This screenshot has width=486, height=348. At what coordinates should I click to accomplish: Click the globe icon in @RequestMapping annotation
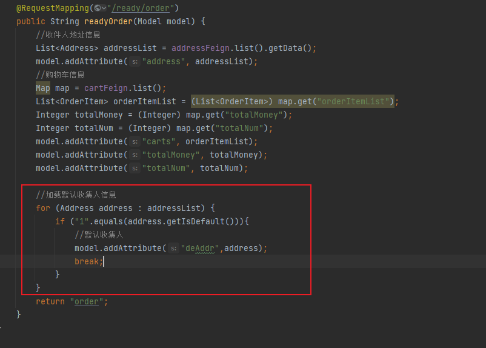pyautogui.click(x=98, y=8)
